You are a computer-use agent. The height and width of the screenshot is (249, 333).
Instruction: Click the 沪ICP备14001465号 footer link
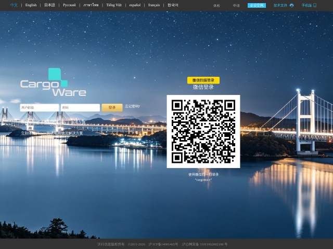(x=163, y=244)
